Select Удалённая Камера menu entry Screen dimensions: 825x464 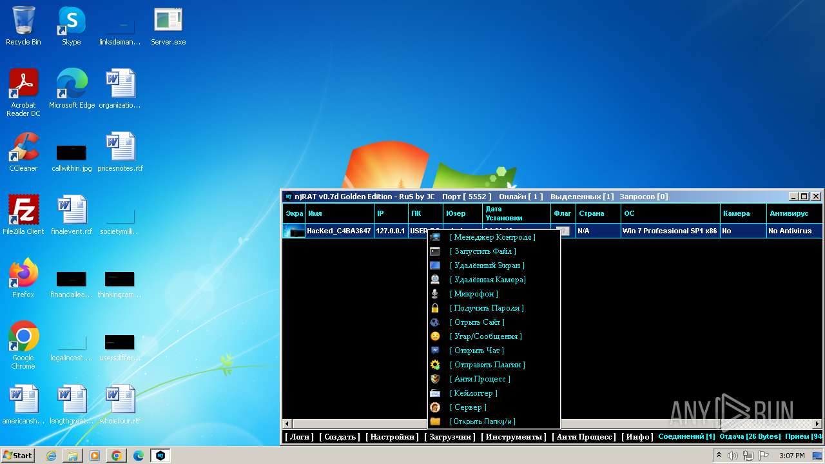pos(493,280)
